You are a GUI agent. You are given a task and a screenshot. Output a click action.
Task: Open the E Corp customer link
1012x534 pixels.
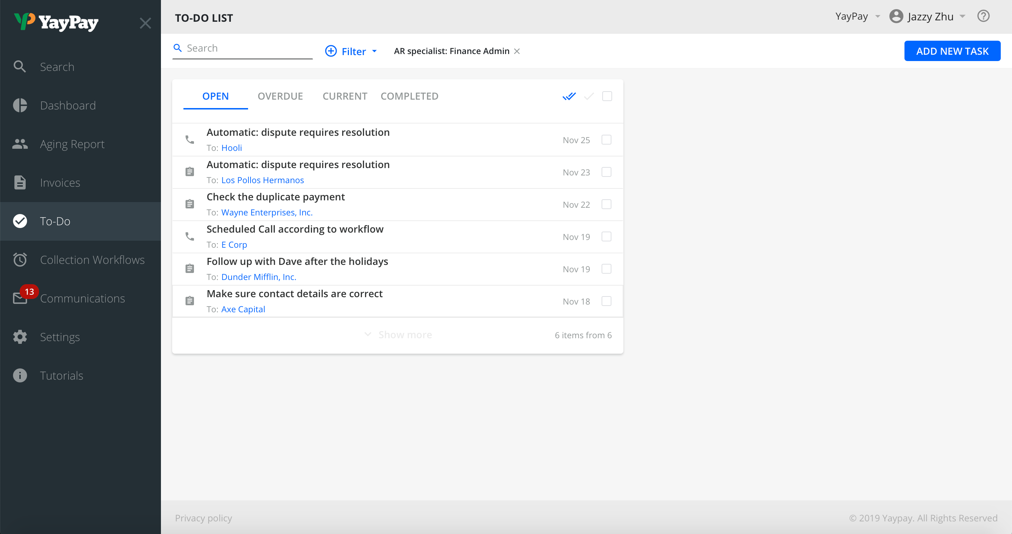point(234,245)
